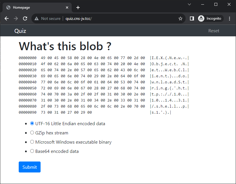Reload the page with refresh icon
Viewport: 236px width, 184px height.
coord(25,18)
